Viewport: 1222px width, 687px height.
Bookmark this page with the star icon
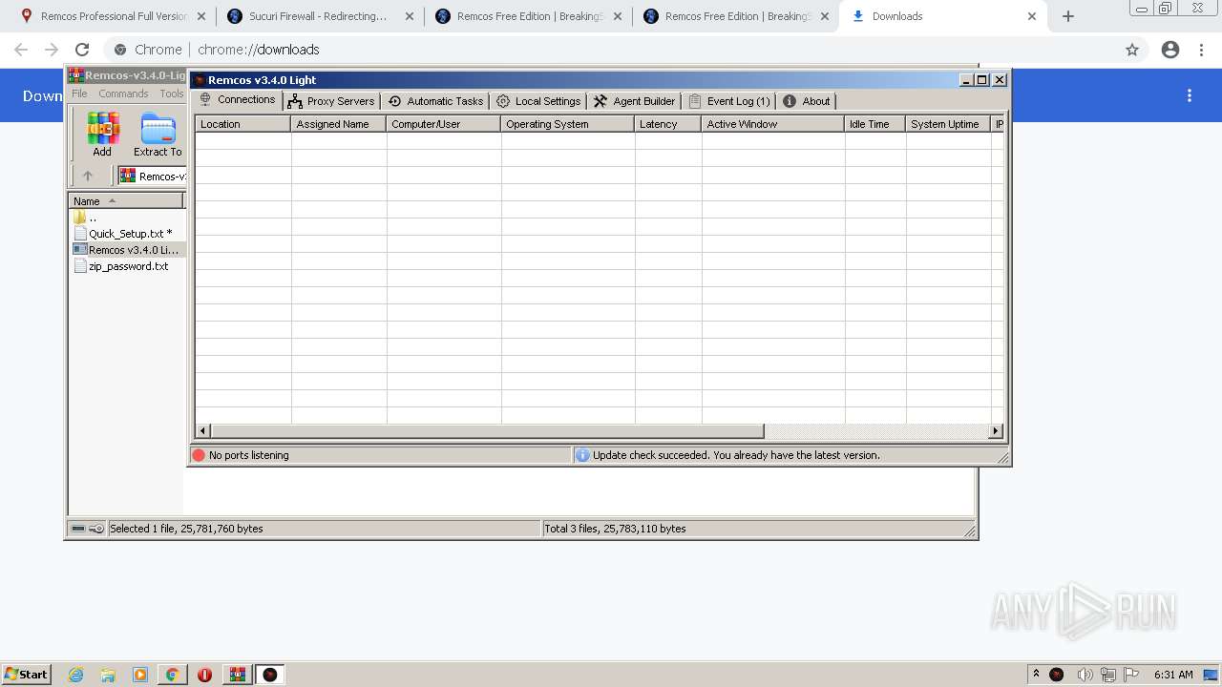click(x=1132, y=50)
